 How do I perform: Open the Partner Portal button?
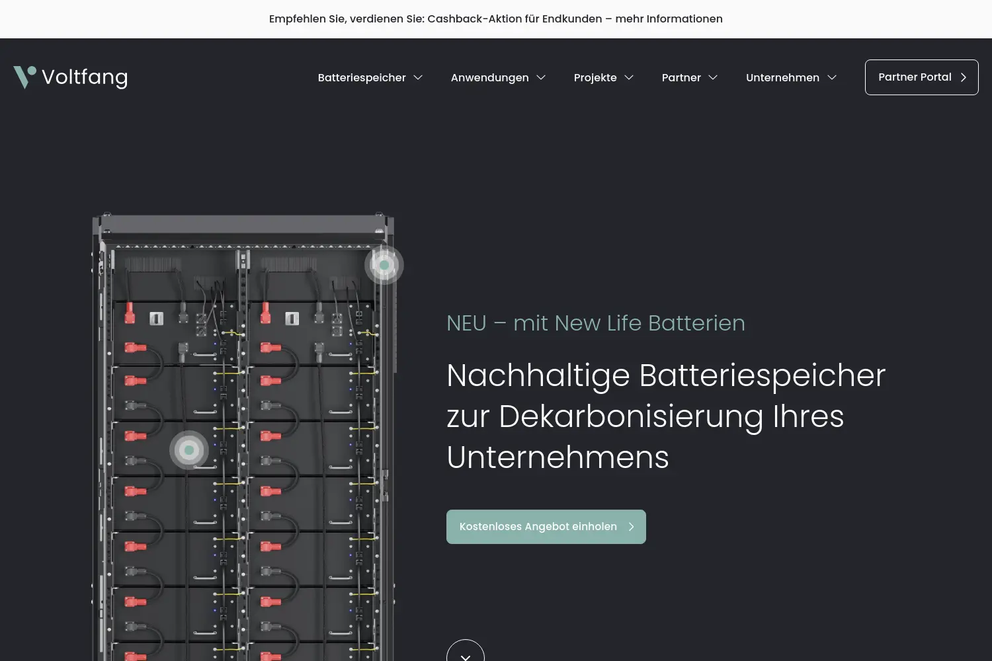tap(922, 77)
